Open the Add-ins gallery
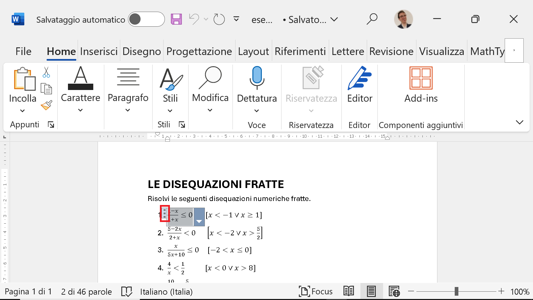533x300 pixels. pos(421,85)
